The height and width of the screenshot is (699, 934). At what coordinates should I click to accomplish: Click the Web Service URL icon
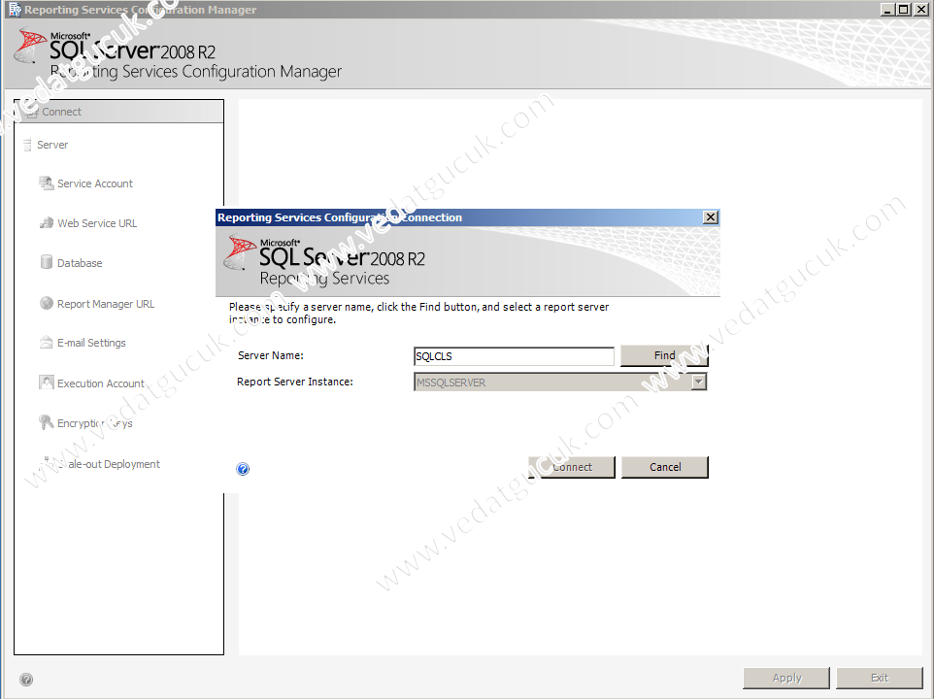coord(46,223)
